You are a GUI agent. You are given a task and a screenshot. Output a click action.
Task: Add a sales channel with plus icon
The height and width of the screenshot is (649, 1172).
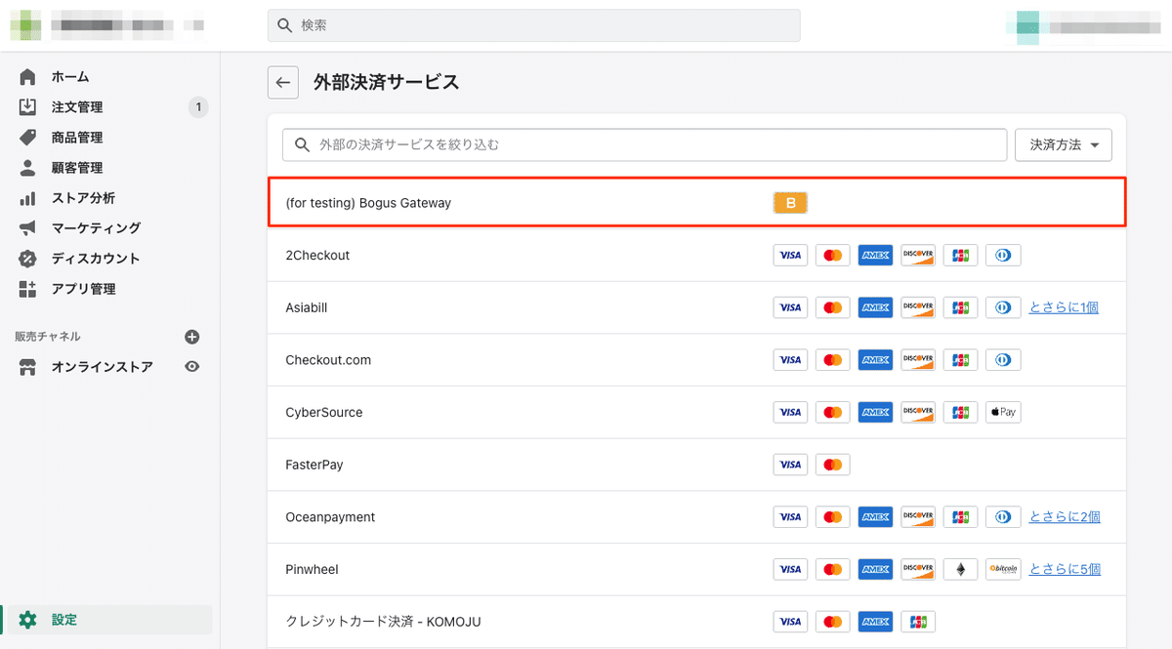tap(192, 337)
